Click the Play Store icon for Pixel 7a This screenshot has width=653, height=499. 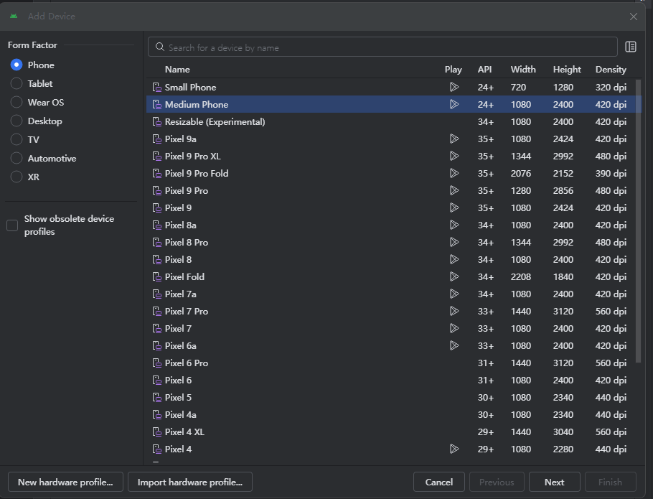click(454, 294)
